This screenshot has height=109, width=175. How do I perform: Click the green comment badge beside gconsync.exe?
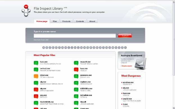76,76
